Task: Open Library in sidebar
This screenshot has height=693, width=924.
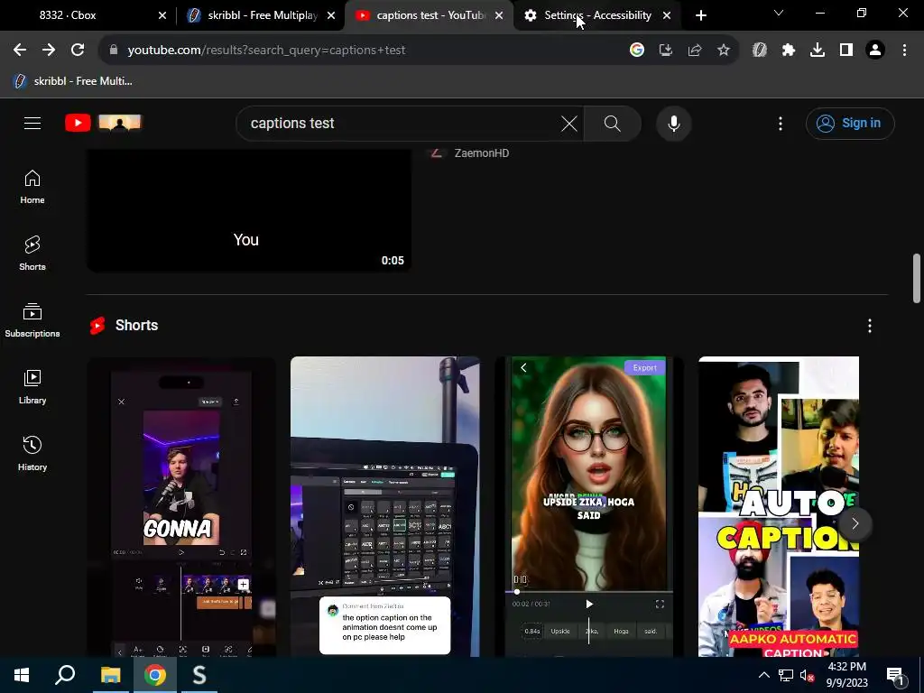Action: (32, 387)
